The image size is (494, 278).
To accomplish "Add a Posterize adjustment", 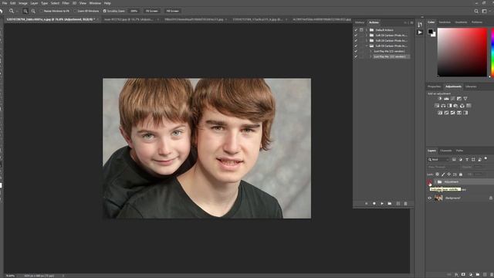I will click(x=446, y=113).
